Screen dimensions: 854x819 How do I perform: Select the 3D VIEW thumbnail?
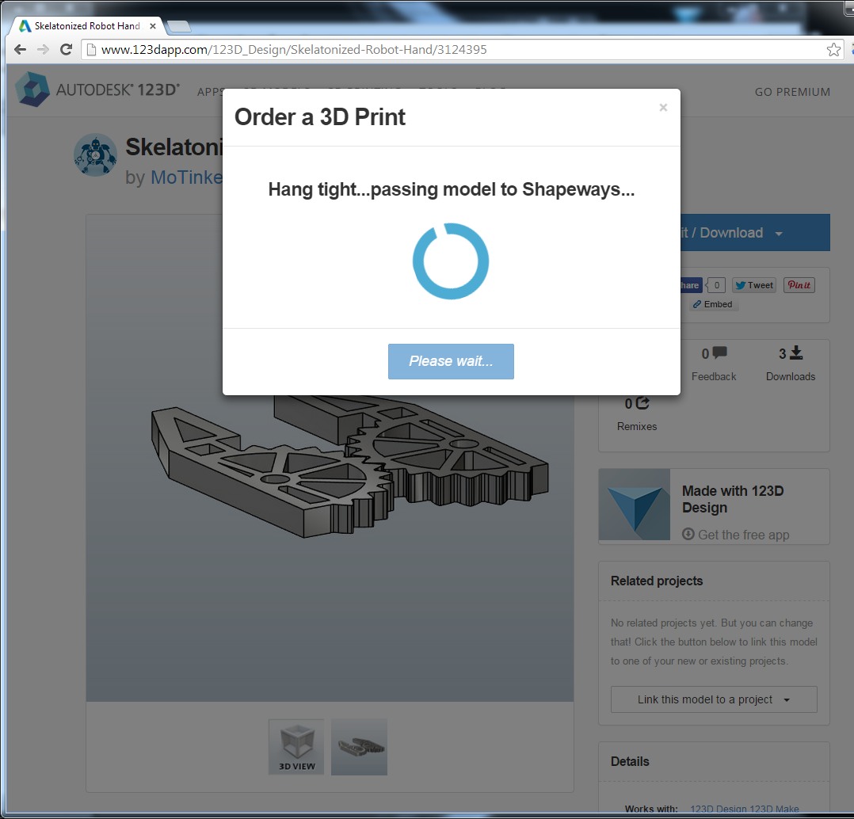(x=296, y=747)
